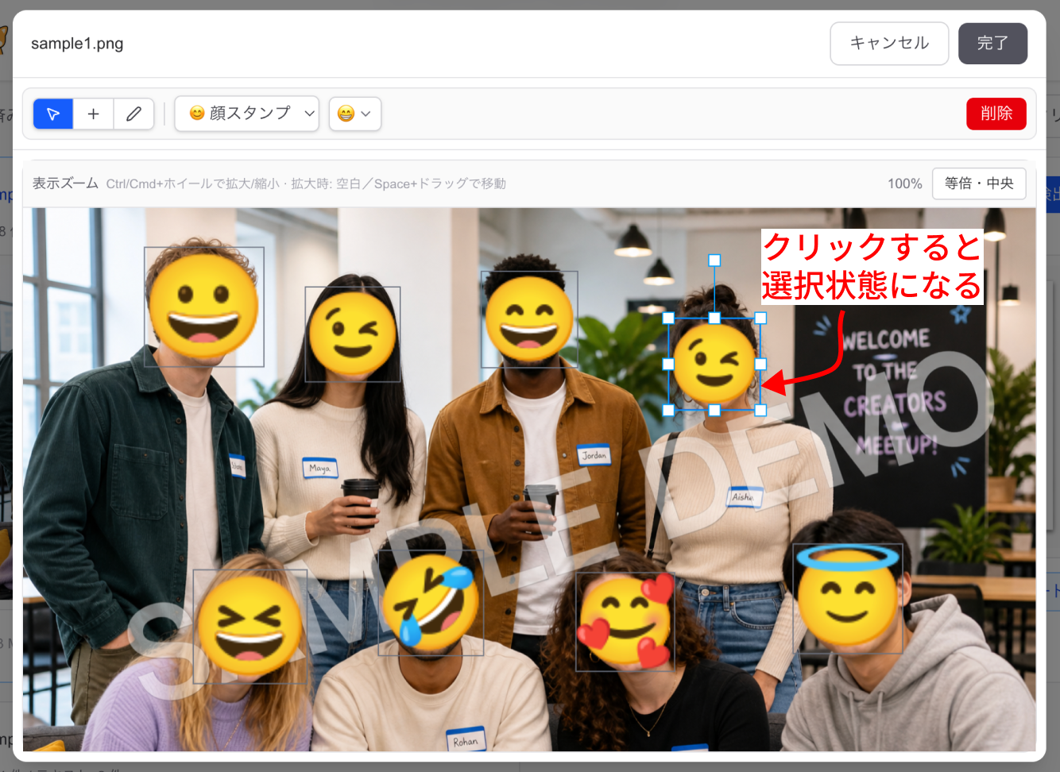This screenshot has height=772, width=1060.
Task: Confirm edits with the 完了 button
Action: (x=992, y=43)
